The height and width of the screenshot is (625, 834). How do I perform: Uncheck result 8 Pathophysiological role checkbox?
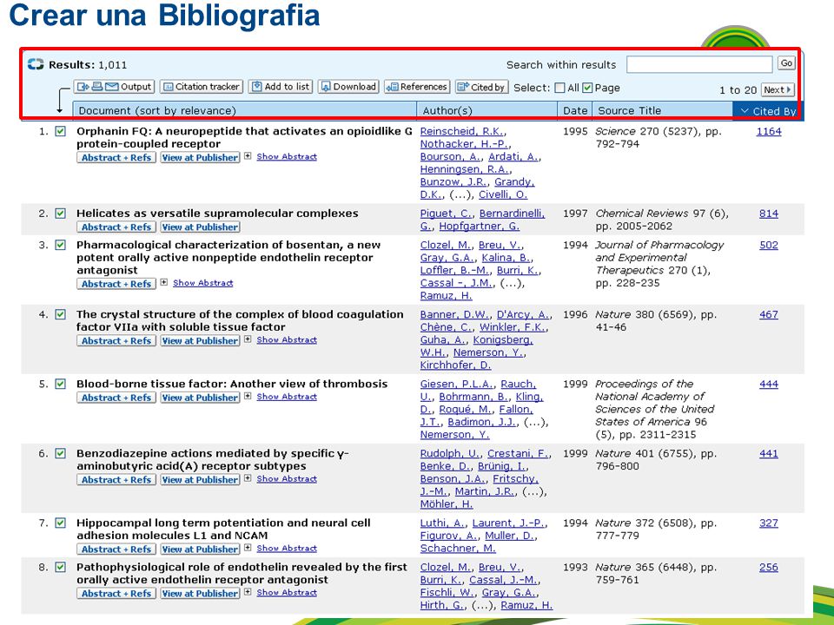click(61, 567)
